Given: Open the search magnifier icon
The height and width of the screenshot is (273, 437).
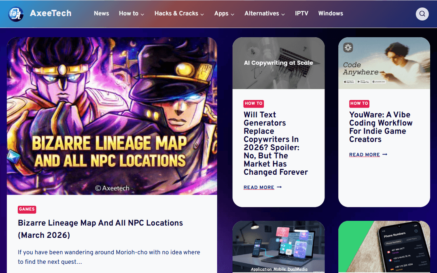Looking at the screenshot, I should coord(422,14).
